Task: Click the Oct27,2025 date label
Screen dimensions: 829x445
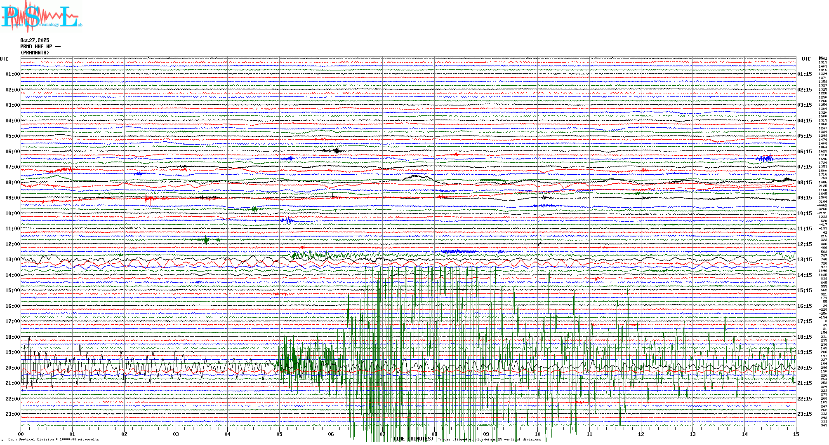Action: tap(35, 40)
